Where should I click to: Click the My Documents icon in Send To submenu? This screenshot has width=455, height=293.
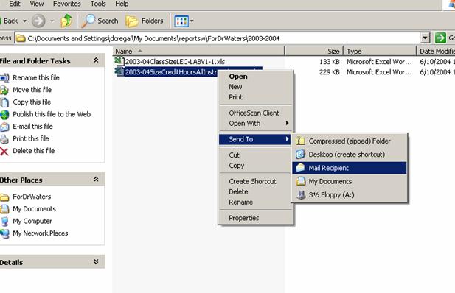tap(300, 181)
